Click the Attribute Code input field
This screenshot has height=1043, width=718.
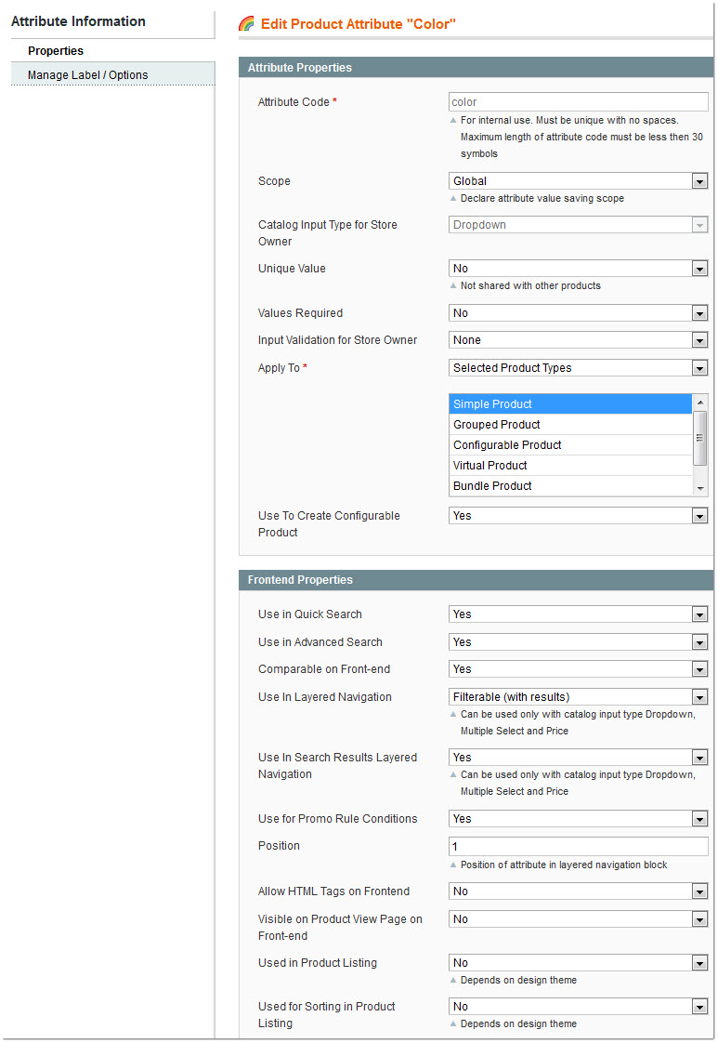pyautogui.click(x=578, y=101)
